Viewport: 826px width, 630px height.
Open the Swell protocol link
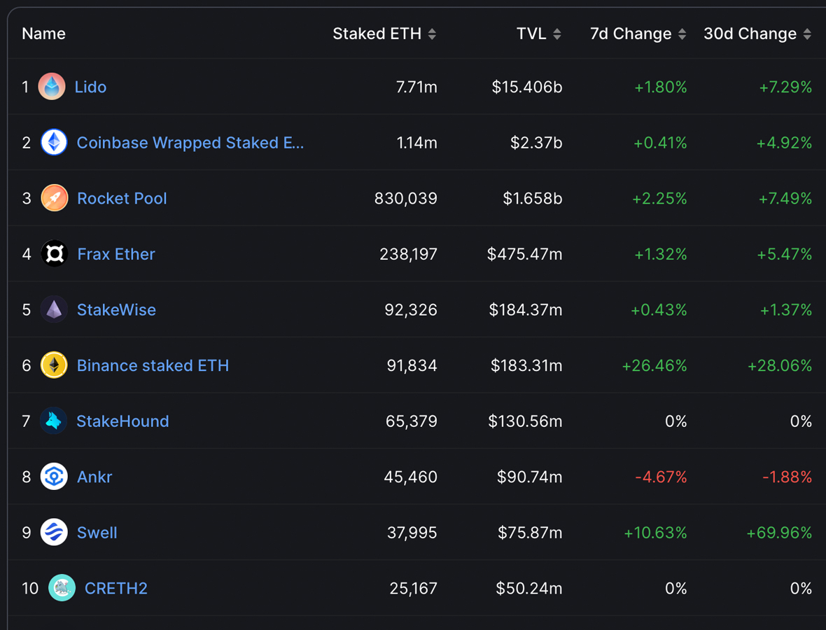coord(97,533)
